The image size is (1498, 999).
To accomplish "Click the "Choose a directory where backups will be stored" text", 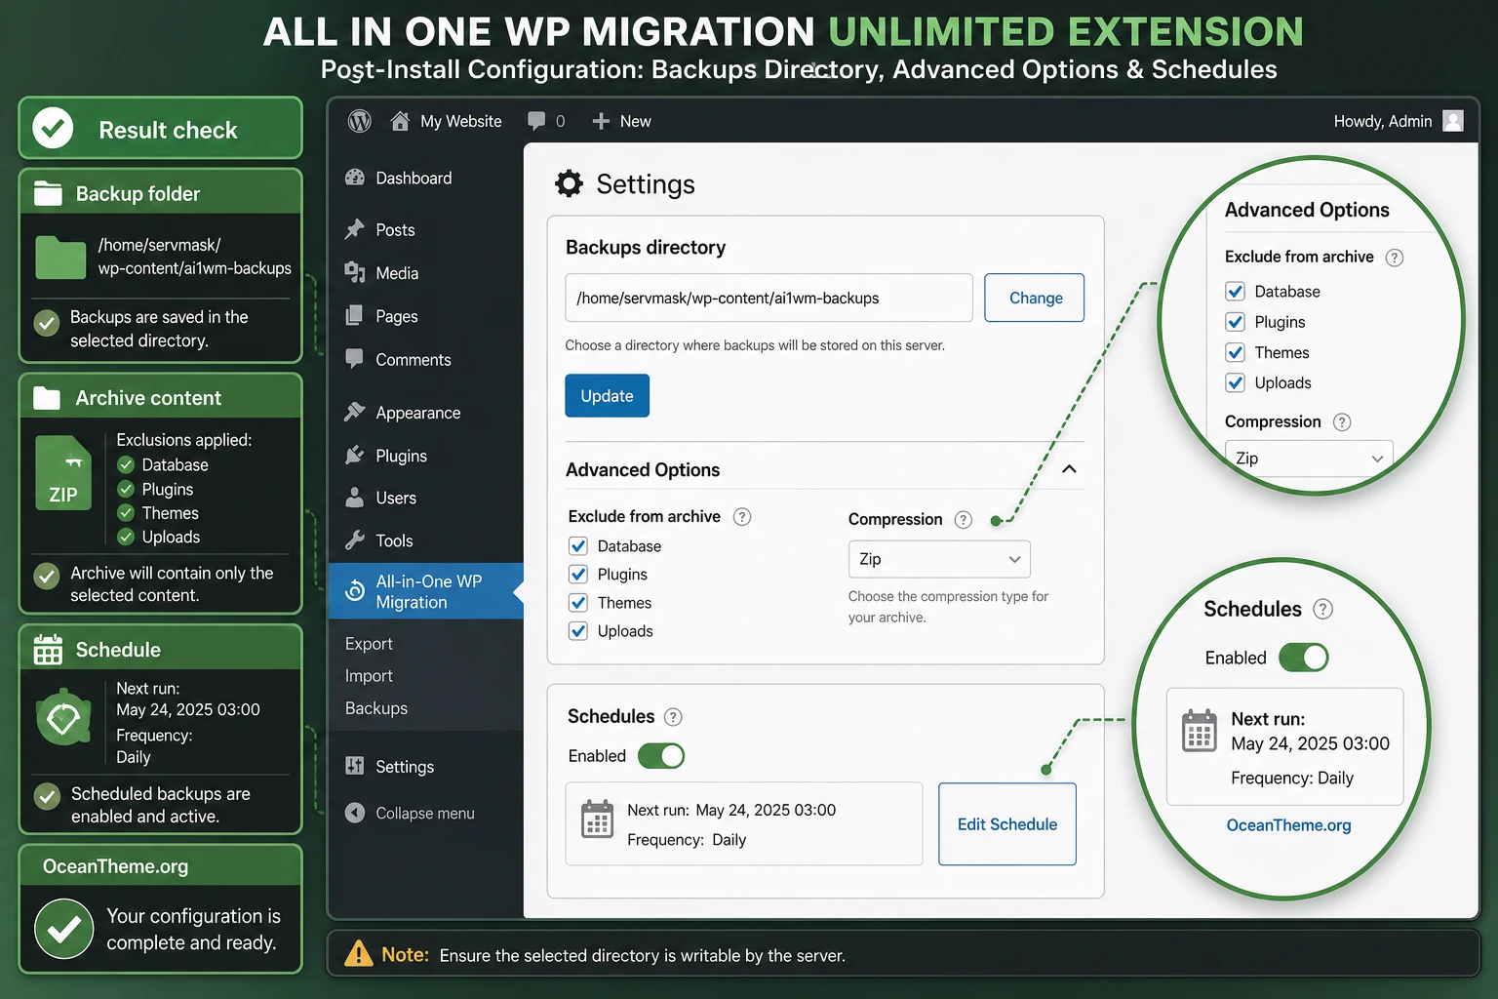I will 755,345.
